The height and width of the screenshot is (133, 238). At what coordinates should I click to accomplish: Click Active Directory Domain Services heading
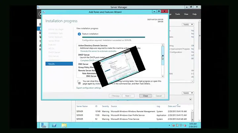(x=93, y=45)
